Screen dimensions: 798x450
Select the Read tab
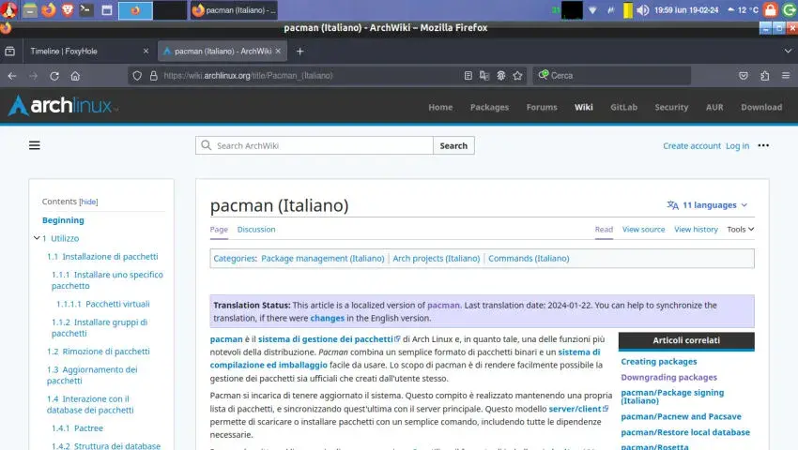[x=604, y=230]
